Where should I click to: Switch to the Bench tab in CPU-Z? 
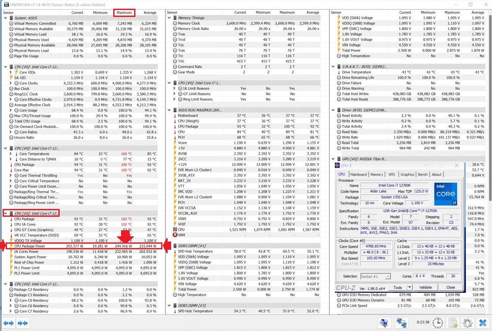click(423, 175)
